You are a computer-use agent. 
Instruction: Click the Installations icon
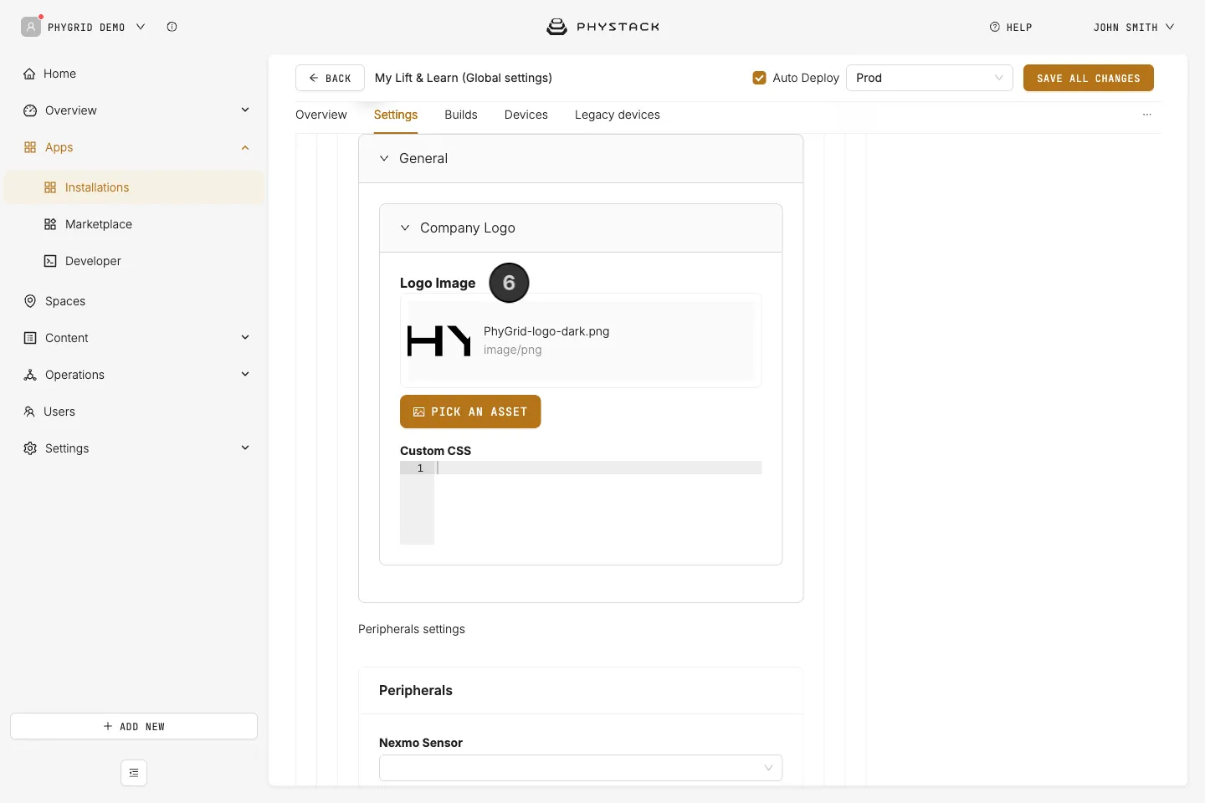tap(50, 187)
